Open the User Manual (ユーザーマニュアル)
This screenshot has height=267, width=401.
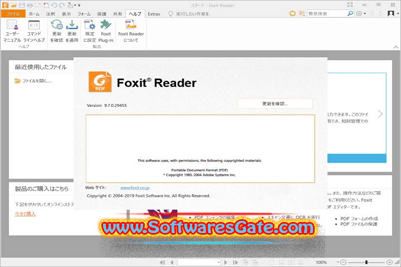pos(12,31)
